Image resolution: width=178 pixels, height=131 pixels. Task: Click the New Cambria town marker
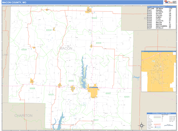[x=32, y=81]
